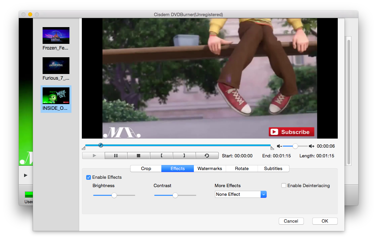Set trim start with left bracket button
Screen dimensions: 377x238
click(x=161, y=156)
